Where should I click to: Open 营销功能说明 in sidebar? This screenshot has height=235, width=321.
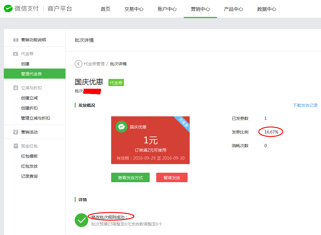click(33, 40)
